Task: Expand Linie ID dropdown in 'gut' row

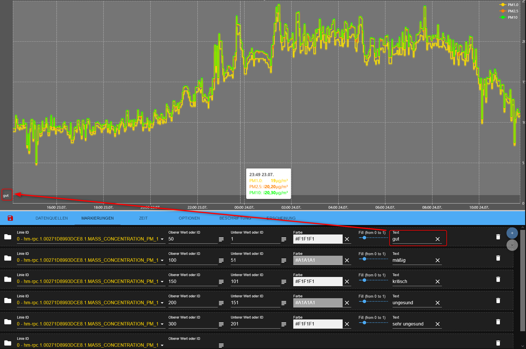Action: click(x=162, y=239)
